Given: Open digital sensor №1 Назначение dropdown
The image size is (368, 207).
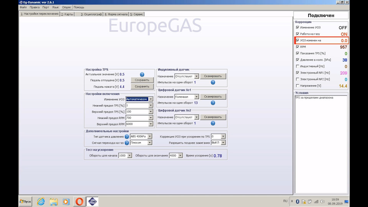Looking at the screenshot, I should point(196,97).
